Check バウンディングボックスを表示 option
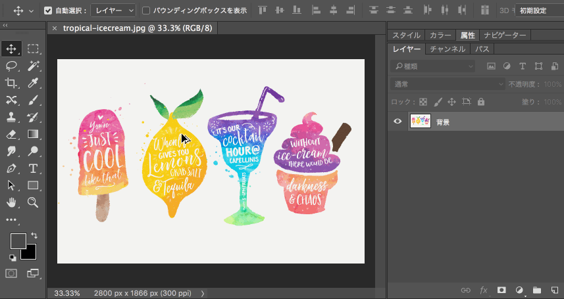The height and width of the screenshot is (299, 564). (x=146, y=11)
